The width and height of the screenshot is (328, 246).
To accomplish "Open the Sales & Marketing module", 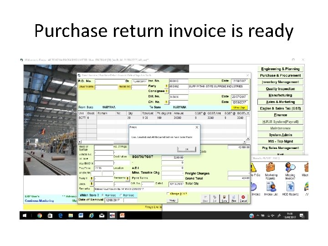I will coord(280,102).
